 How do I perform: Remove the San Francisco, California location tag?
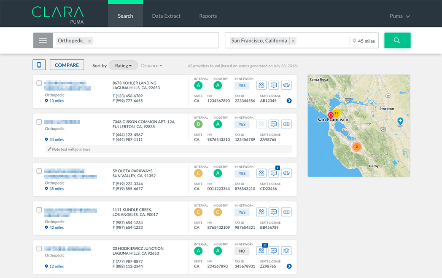pos(293,41)
